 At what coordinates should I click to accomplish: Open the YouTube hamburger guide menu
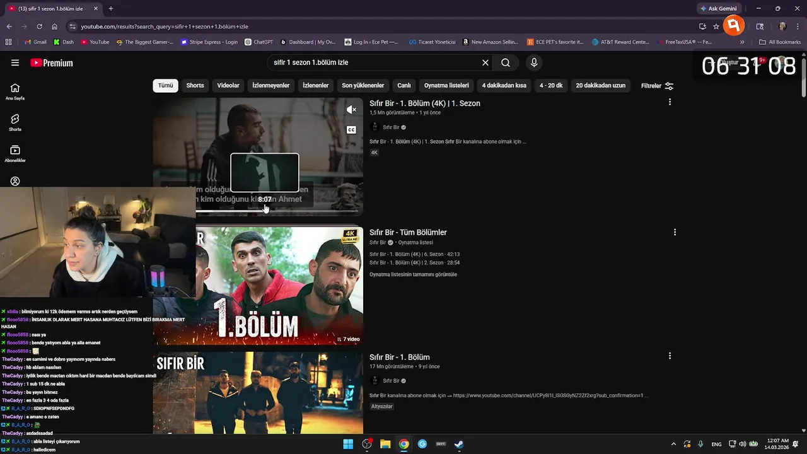pyautogui.click(x=15, y=62)
